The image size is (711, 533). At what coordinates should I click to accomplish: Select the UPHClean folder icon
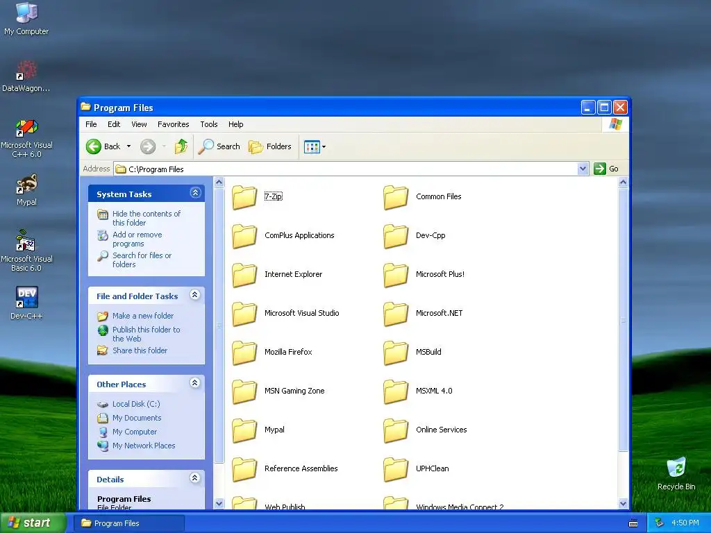tap(396, 468)
